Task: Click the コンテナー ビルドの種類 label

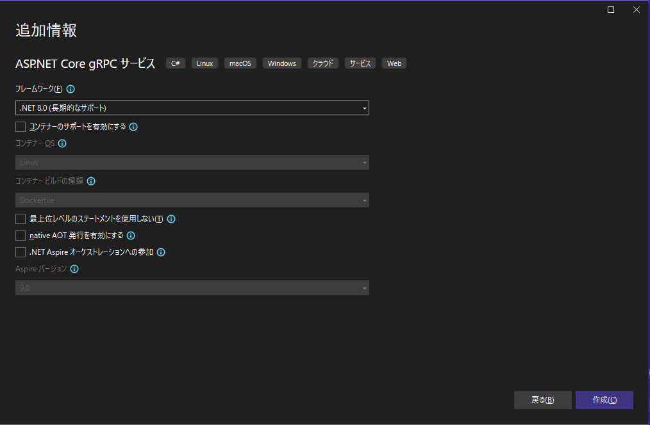Action: pos(49,181)
